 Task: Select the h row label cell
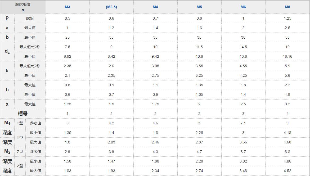point(7,90)
